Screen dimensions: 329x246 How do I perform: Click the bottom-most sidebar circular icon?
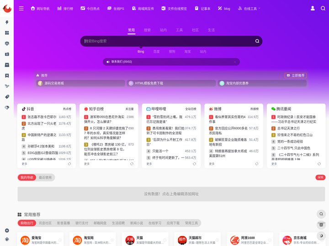[x=7, y=239]
